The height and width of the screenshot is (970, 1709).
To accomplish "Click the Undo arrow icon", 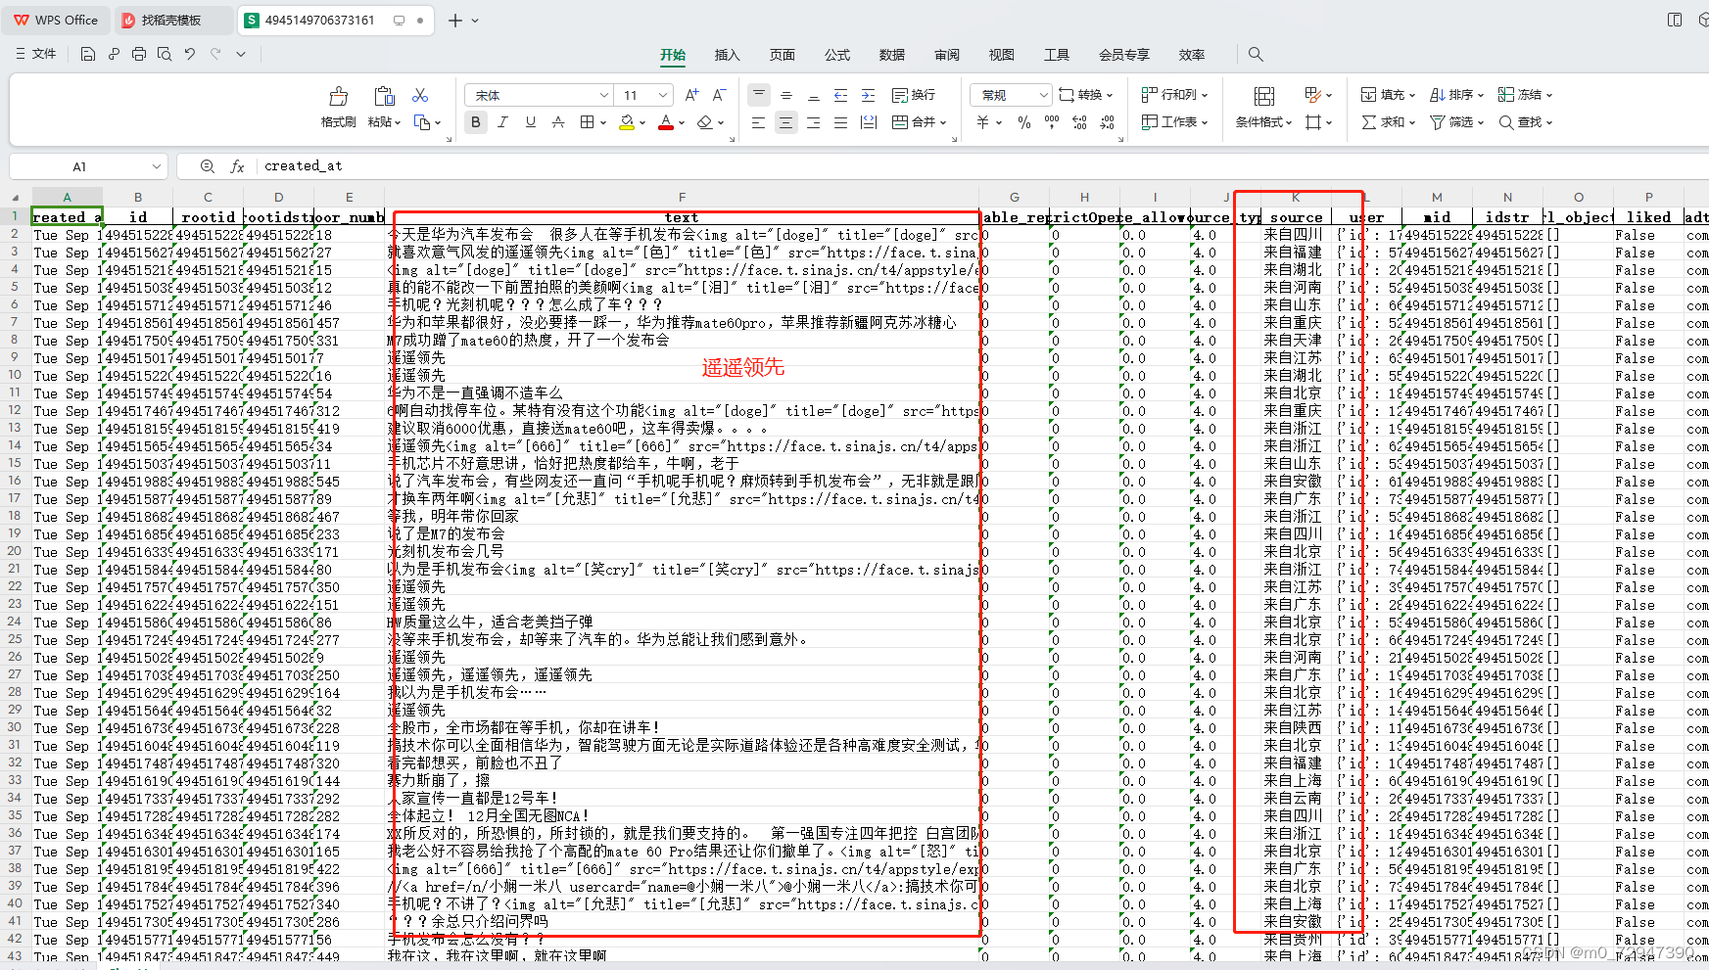I will tap(190, 54).
